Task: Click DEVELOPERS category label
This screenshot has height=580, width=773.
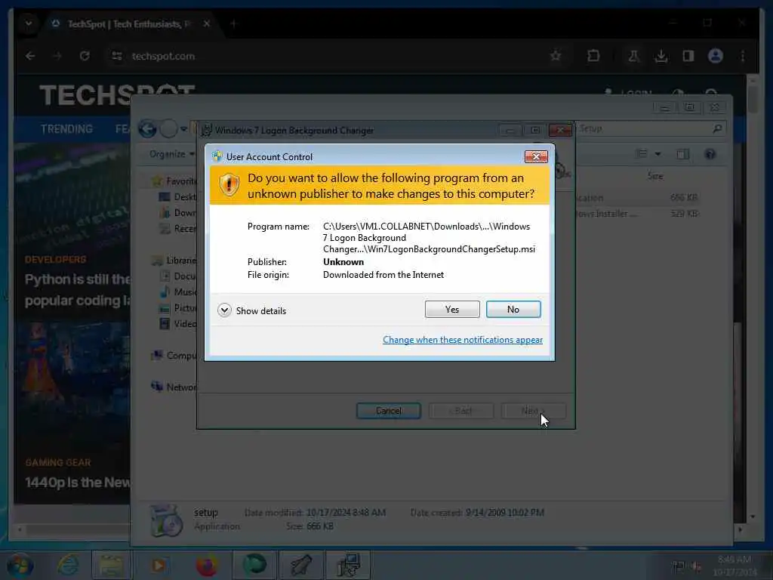Action: (x=55, y=260)
